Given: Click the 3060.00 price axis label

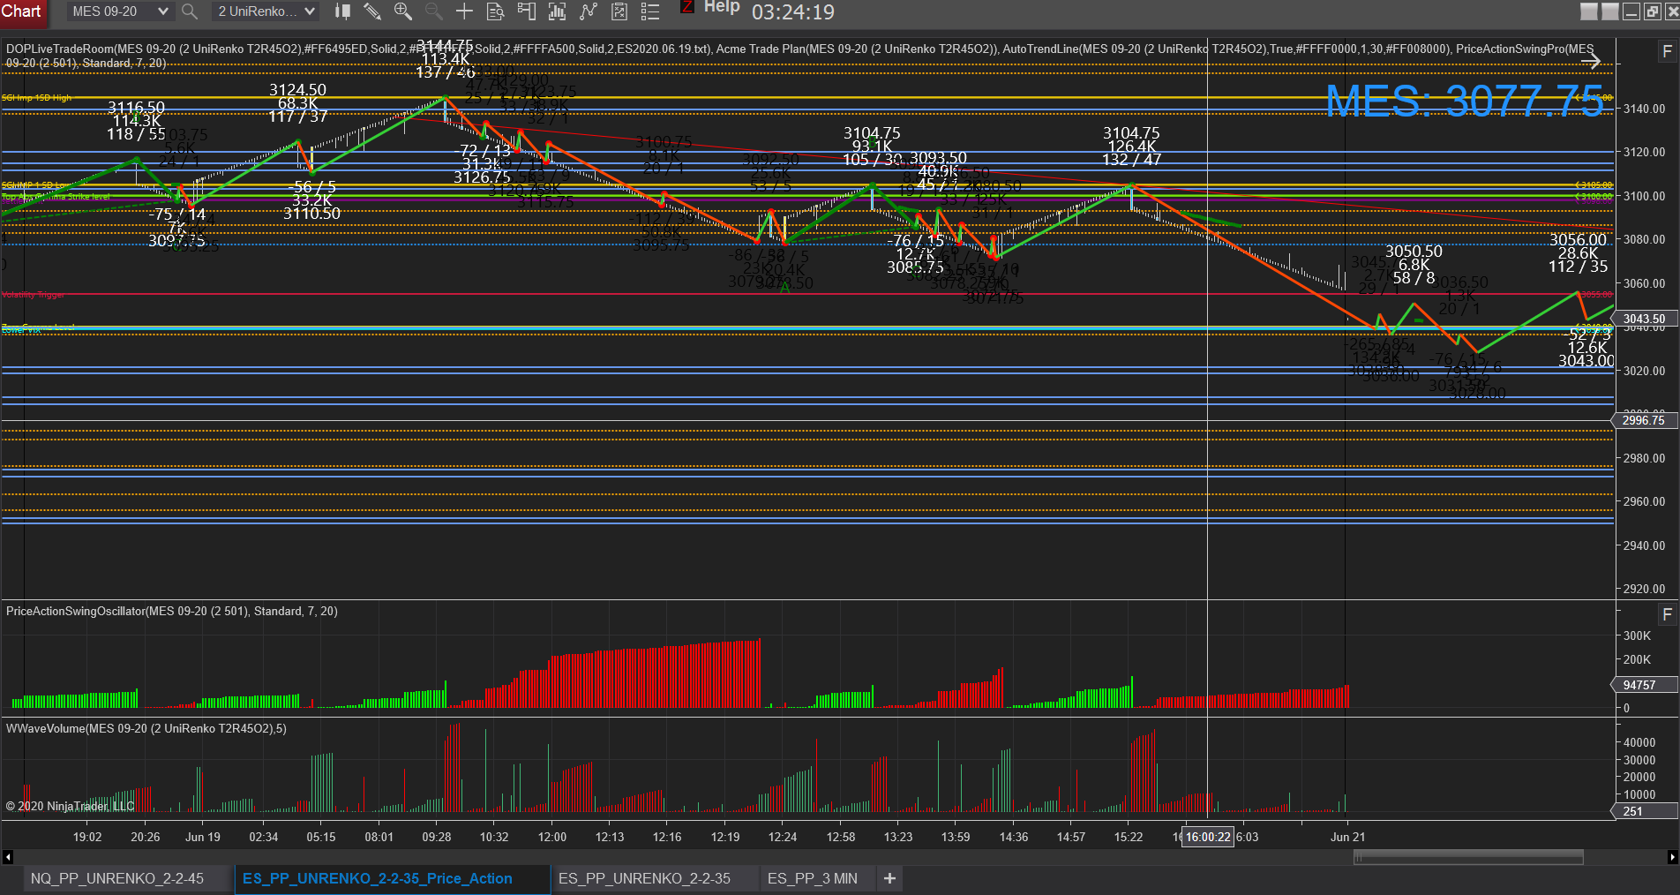Looking at the screenshot, I should point(1645,283).
